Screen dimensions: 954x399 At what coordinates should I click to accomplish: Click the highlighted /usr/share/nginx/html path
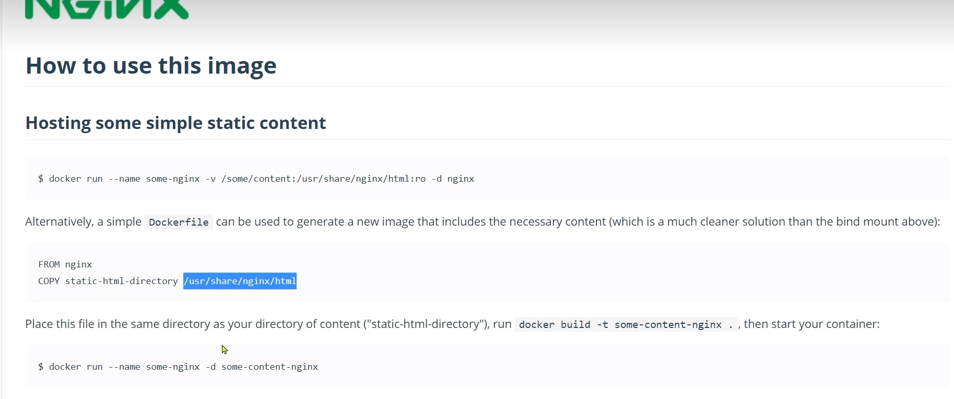coord(240,281)
